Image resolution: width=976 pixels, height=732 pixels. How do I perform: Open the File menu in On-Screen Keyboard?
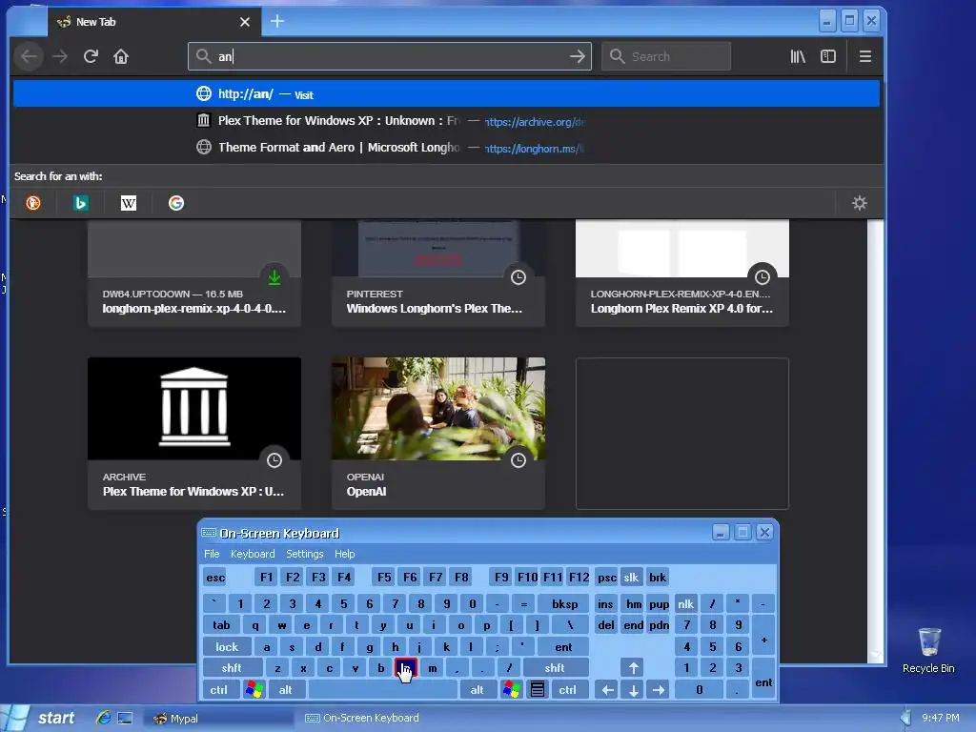[212, 554]
